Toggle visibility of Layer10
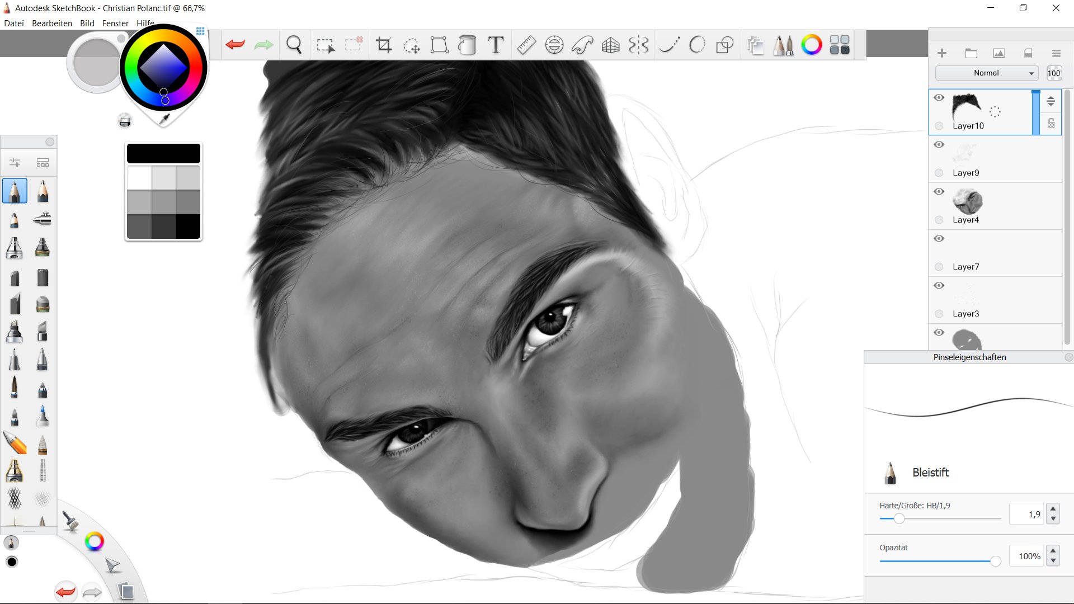Viewport: 1074px width, 604px height. click(939, 98)
